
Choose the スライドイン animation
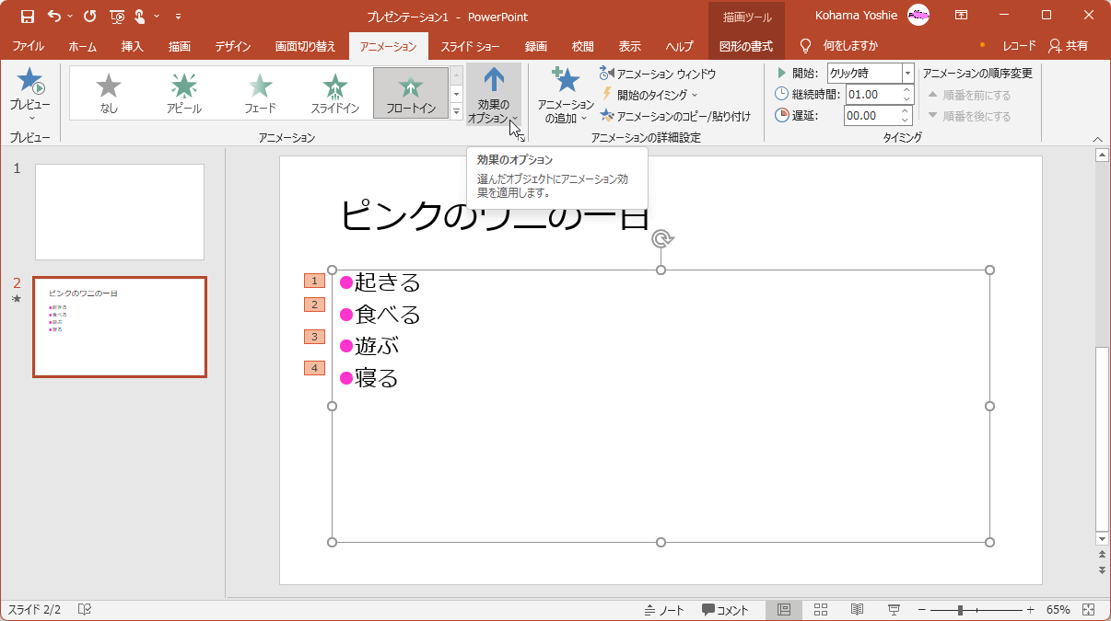(x=335, y=91)
